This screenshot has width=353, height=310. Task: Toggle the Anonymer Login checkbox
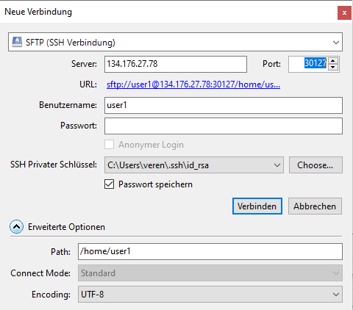click(x=109, y=145)
